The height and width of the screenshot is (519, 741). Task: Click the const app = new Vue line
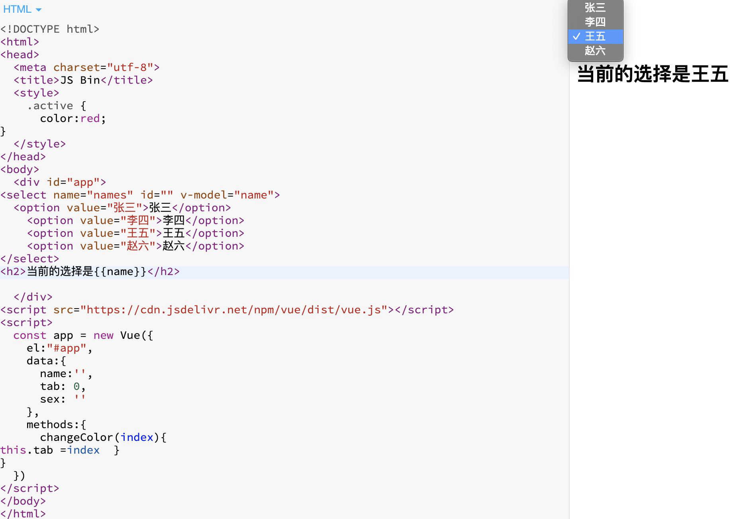[x=83, y=335]
